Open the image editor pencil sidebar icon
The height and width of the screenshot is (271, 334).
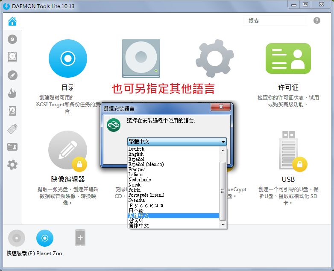12,76
